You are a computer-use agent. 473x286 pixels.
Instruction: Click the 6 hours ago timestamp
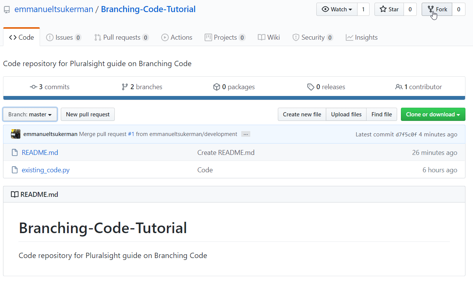440,170
